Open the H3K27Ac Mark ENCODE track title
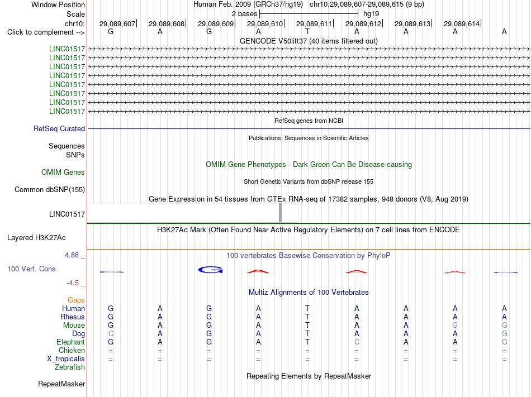 (x=309, y=230)
